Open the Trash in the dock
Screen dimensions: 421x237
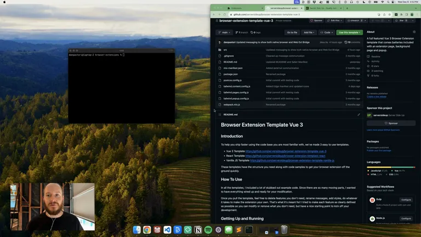click(284, 230)
